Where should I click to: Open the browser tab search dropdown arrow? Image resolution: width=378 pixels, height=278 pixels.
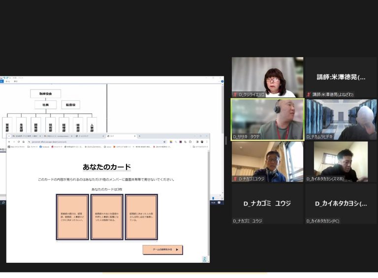coord(9,136)
